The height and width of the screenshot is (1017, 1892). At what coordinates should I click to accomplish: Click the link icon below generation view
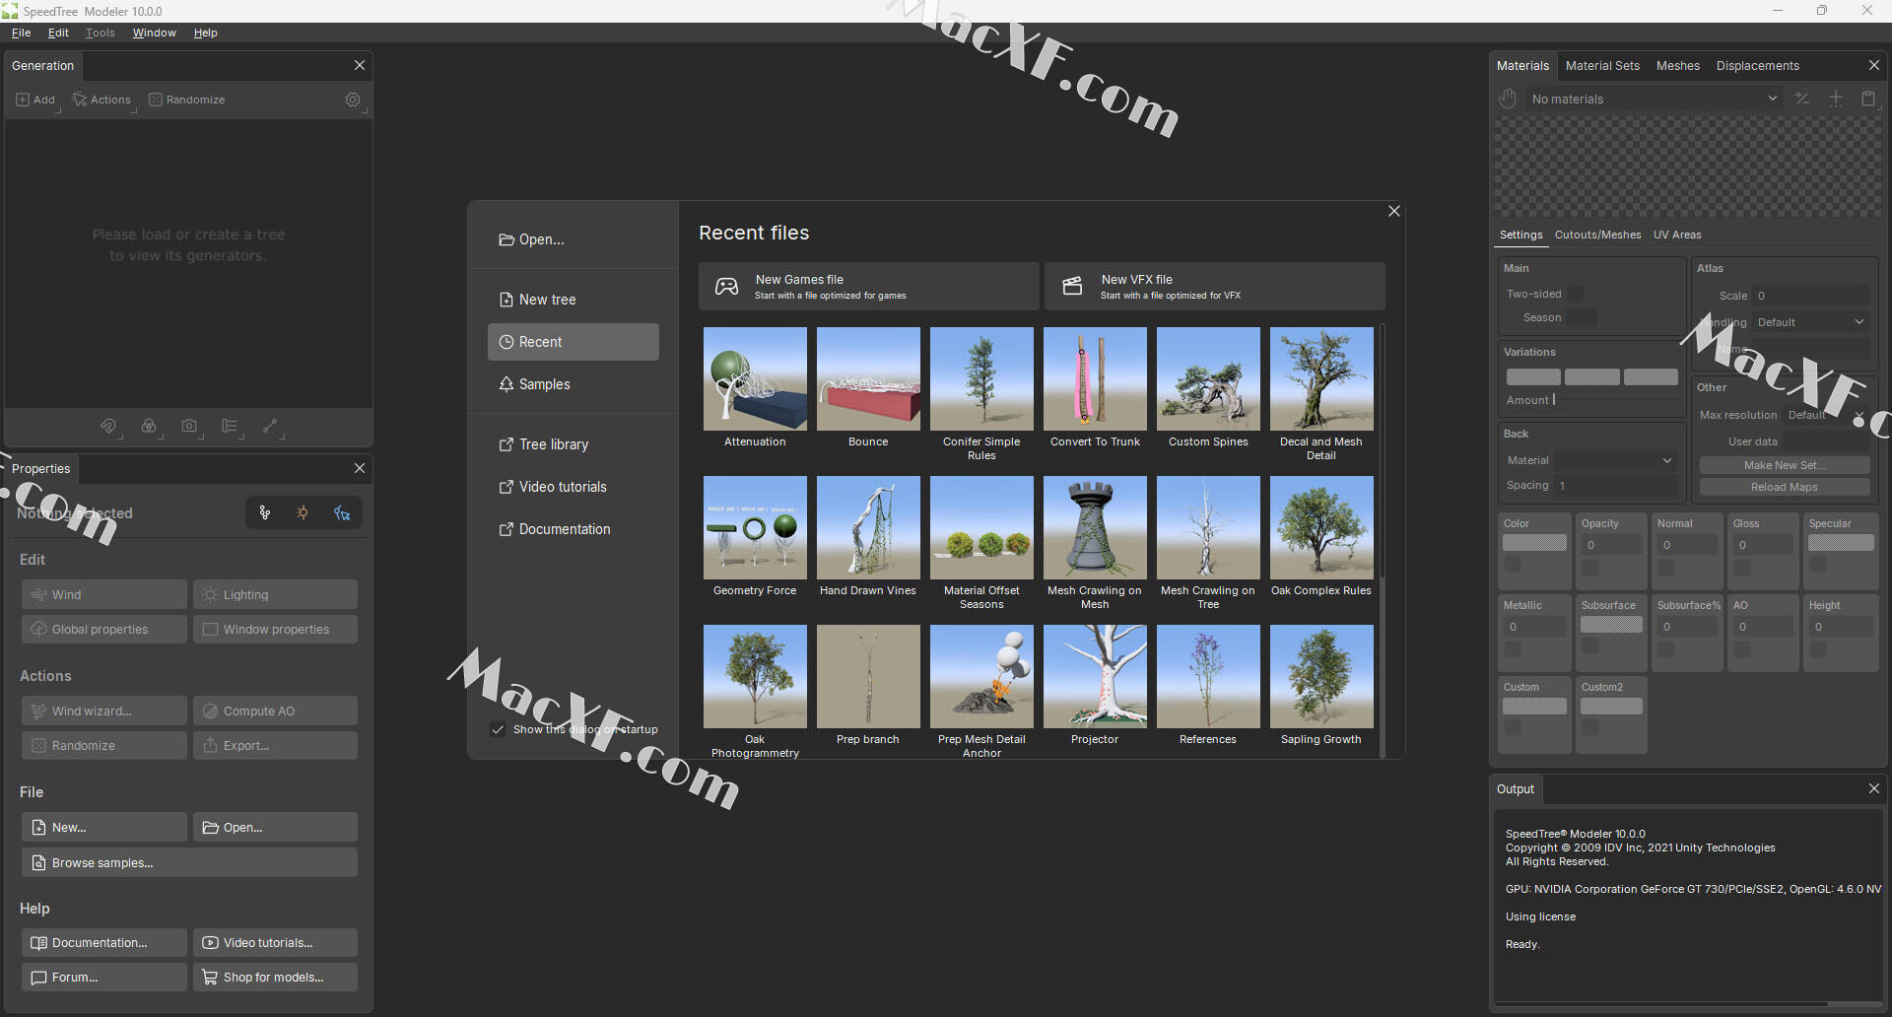(108, 426)
